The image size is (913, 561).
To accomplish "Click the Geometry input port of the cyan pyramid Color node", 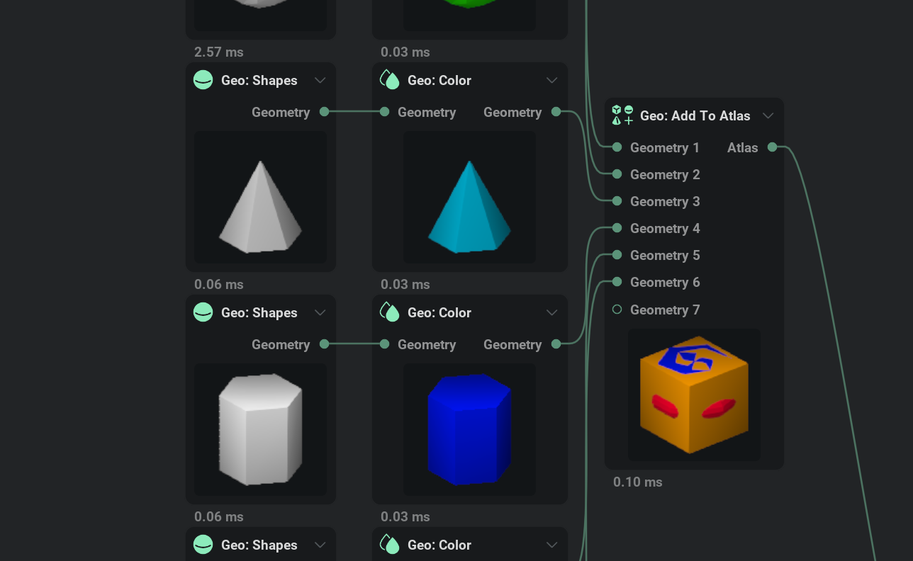I will (x=384, y=112).
